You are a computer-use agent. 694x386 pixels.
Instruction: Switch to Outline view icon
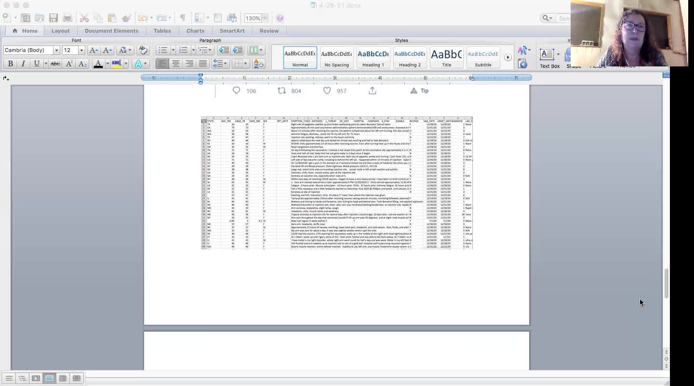click(22, 378)
